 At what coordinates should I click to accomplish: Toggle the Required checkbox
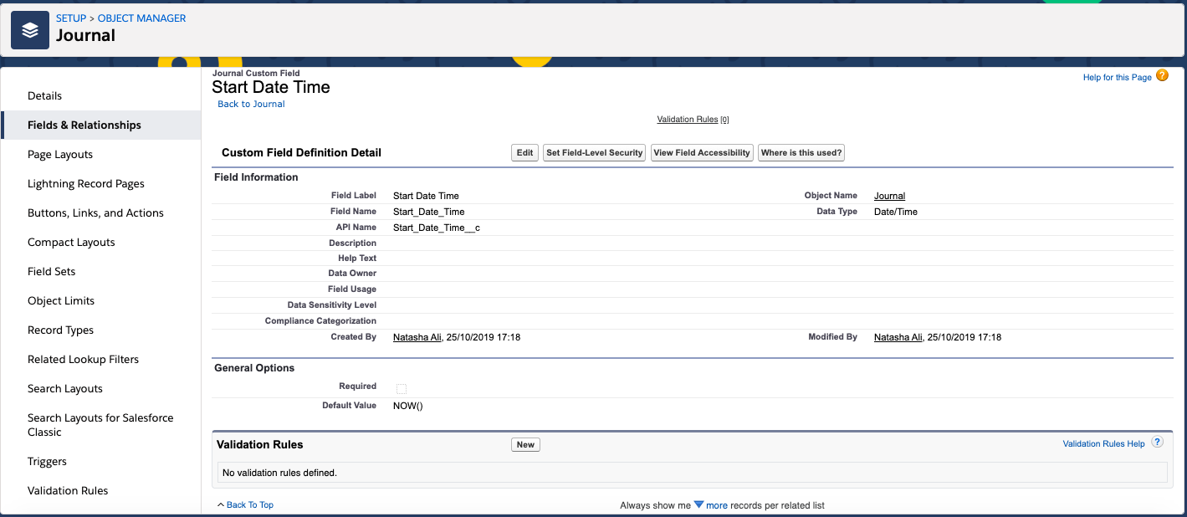[402, 388]
